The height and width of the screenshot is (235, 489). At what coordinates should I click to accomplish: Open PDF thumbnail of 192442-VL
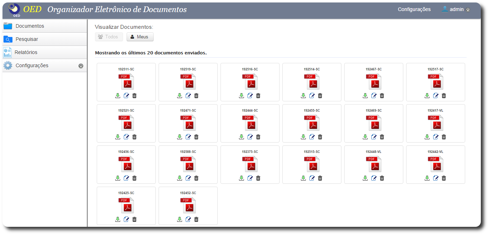tap(436, 164)
